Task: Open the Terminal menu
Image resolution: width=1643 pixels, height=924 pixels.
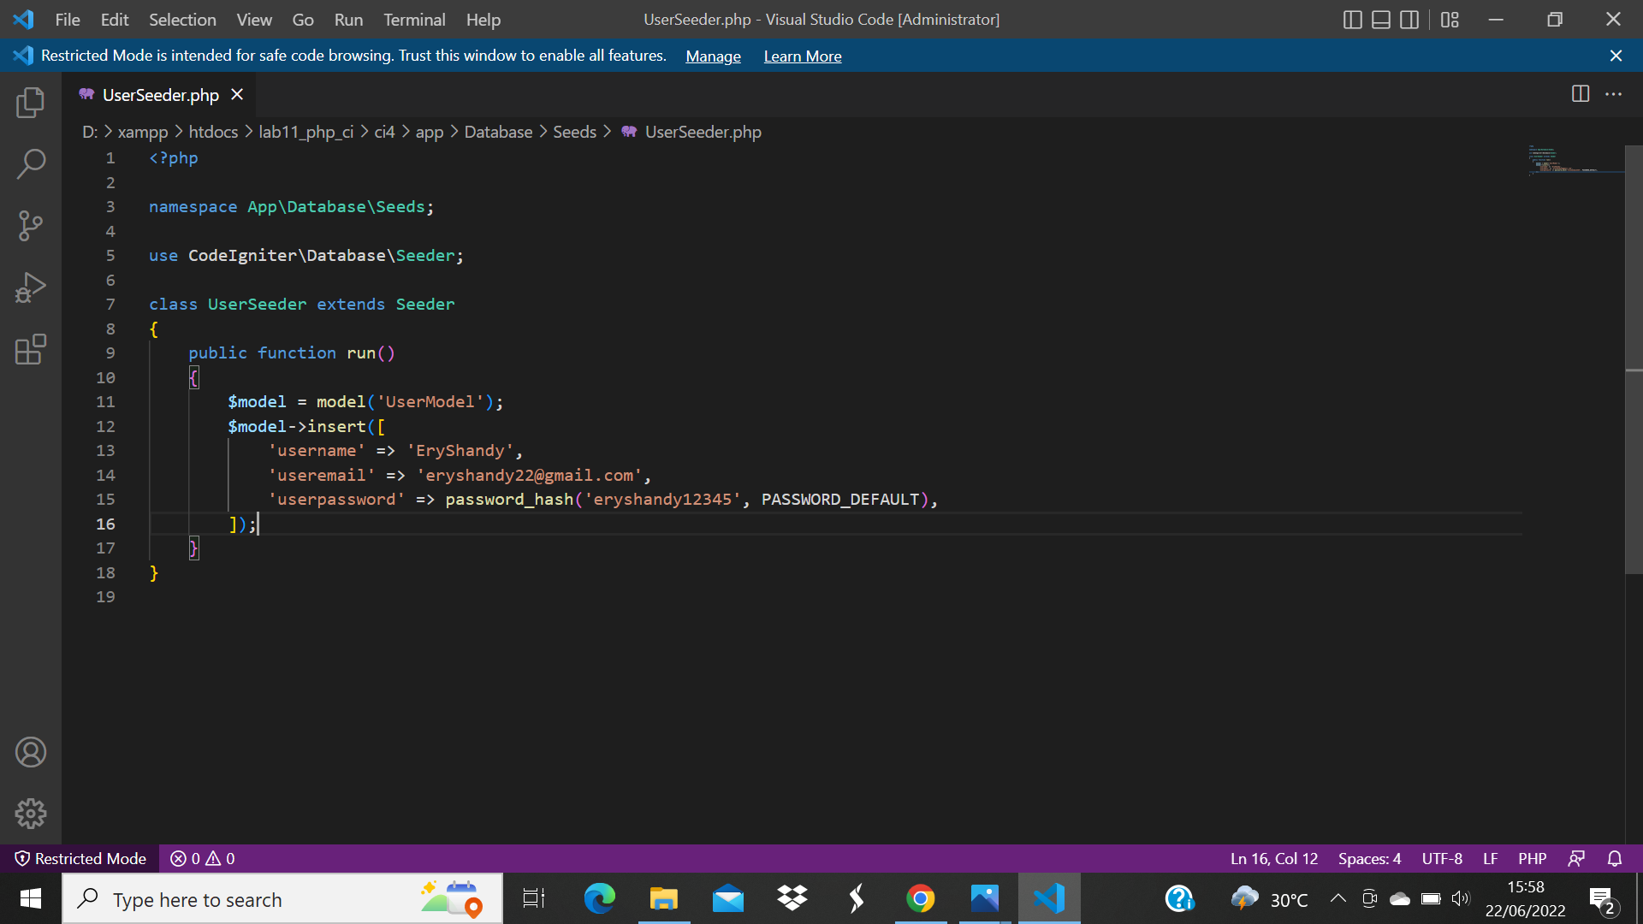Action: click(x=414, y=19)
